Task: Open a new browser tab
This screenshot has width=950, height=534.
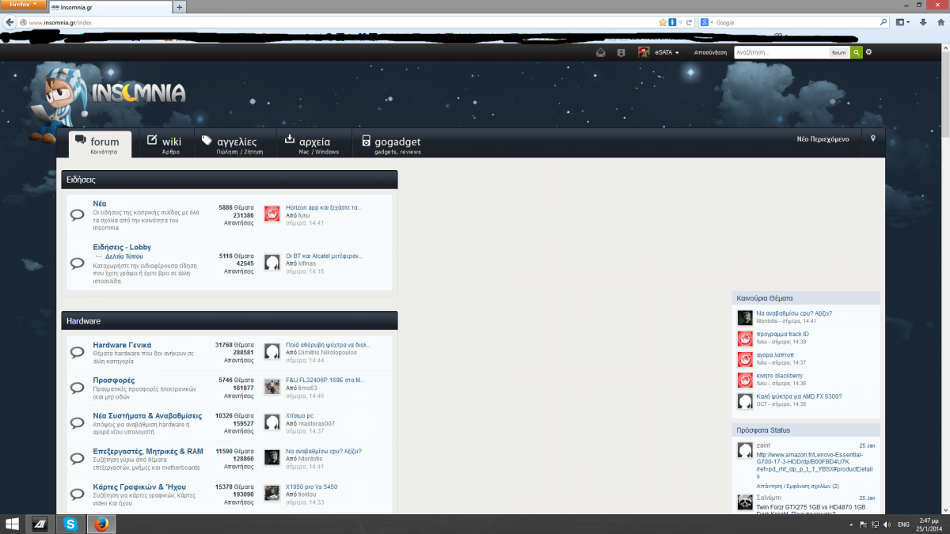Action: [180, 7]
